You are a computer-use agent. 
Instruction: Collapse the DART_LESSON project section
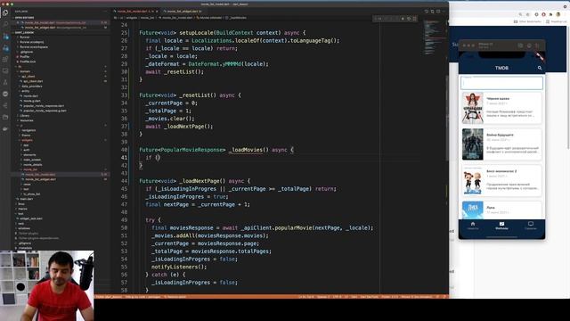click(x=24, y=32)
